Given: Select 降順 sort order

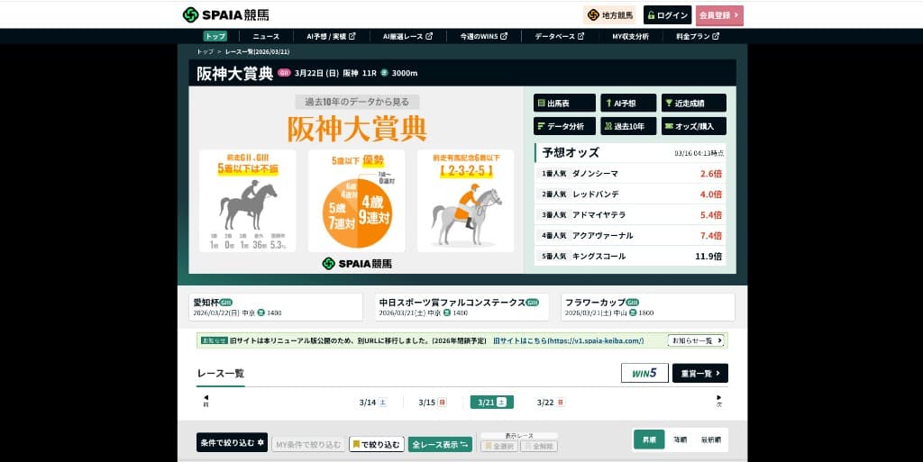Looking at the screenshot, I should click(680, 439).
